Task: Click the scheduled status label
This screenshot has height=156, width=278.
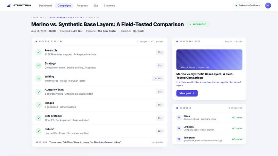Action: [158, 142]
